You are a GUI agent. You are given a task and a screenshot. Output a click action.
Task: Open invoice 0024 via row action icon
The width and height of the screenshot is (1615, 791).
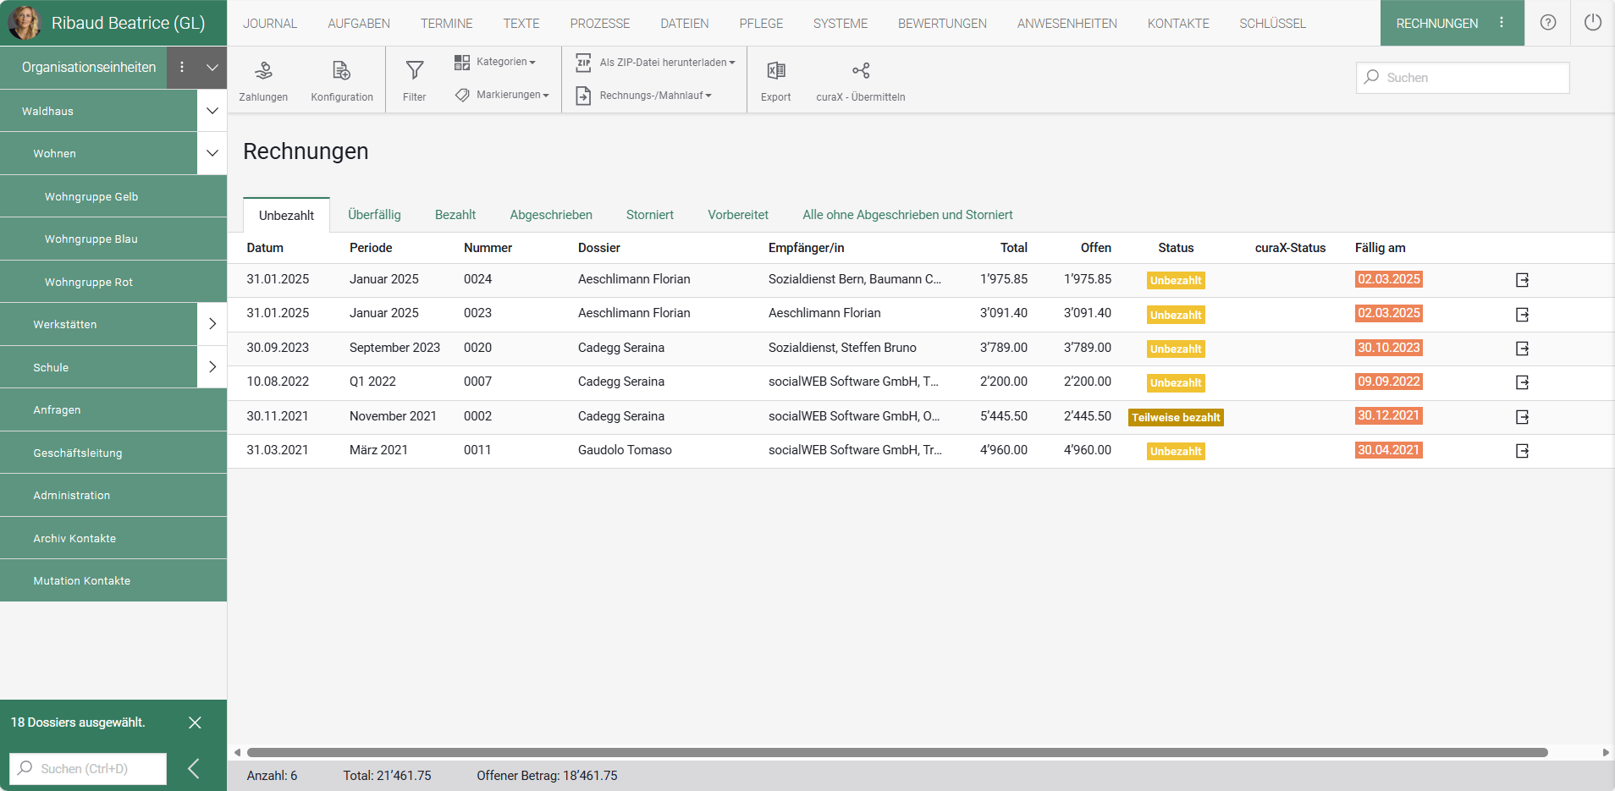(x=1522, y=280)
